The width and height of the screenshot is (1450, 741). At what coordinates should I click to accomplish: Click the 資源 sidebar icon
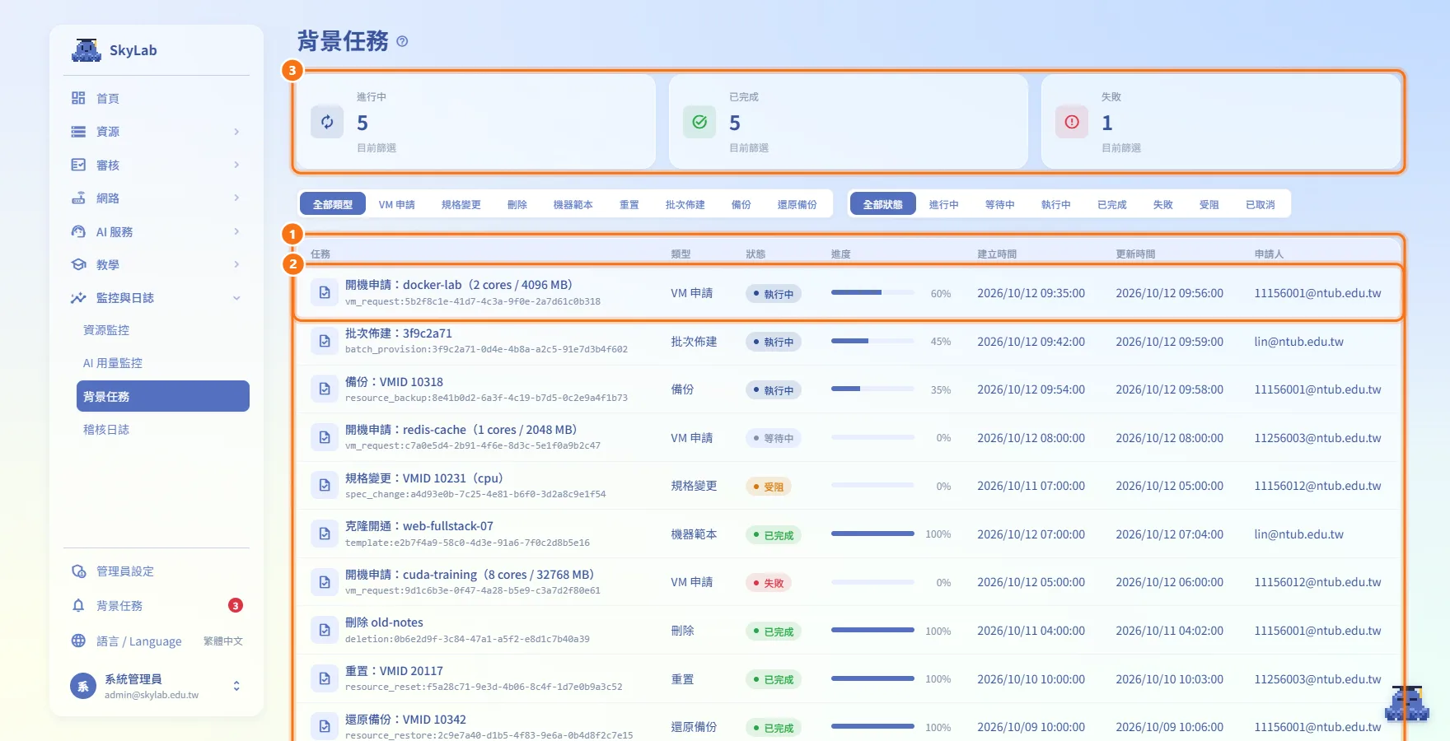coord(78,132)
